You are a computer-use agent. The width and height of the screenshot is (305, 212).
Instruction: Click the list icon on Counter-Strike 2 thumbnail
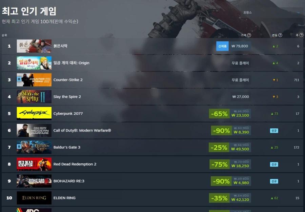[19, 79]
